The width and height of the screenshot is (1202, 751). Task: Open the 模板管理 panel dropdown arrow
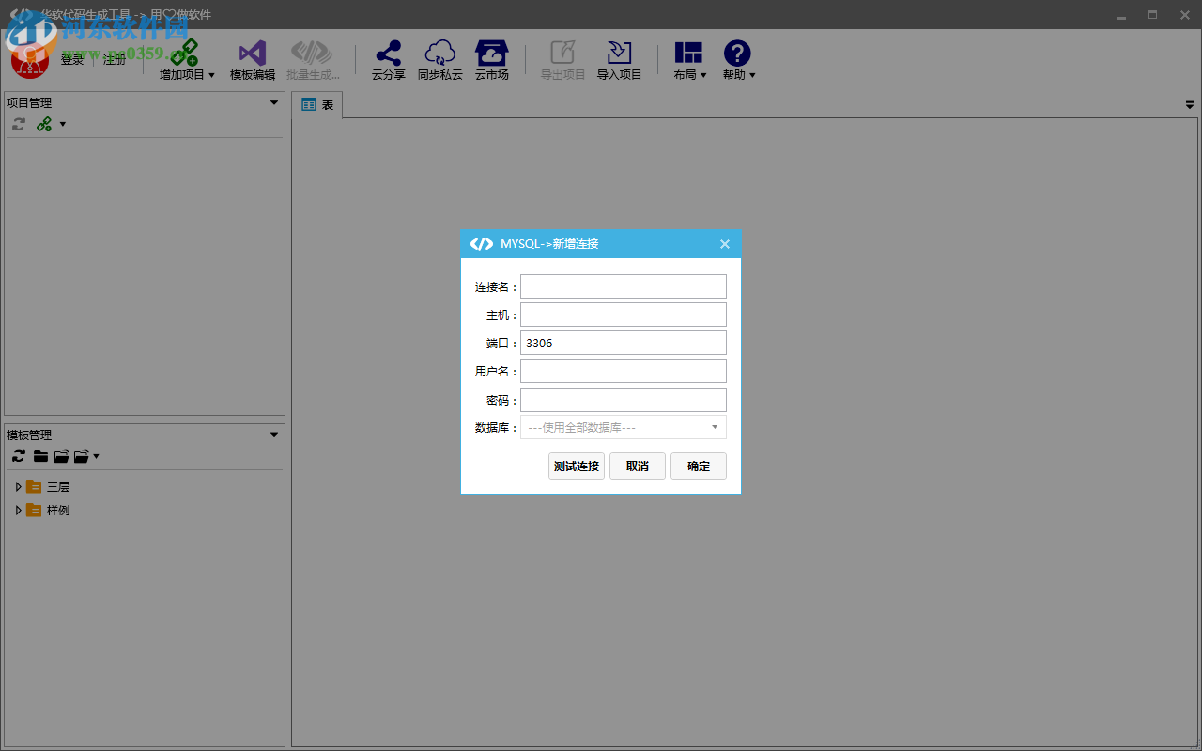[x=274, y=435]
